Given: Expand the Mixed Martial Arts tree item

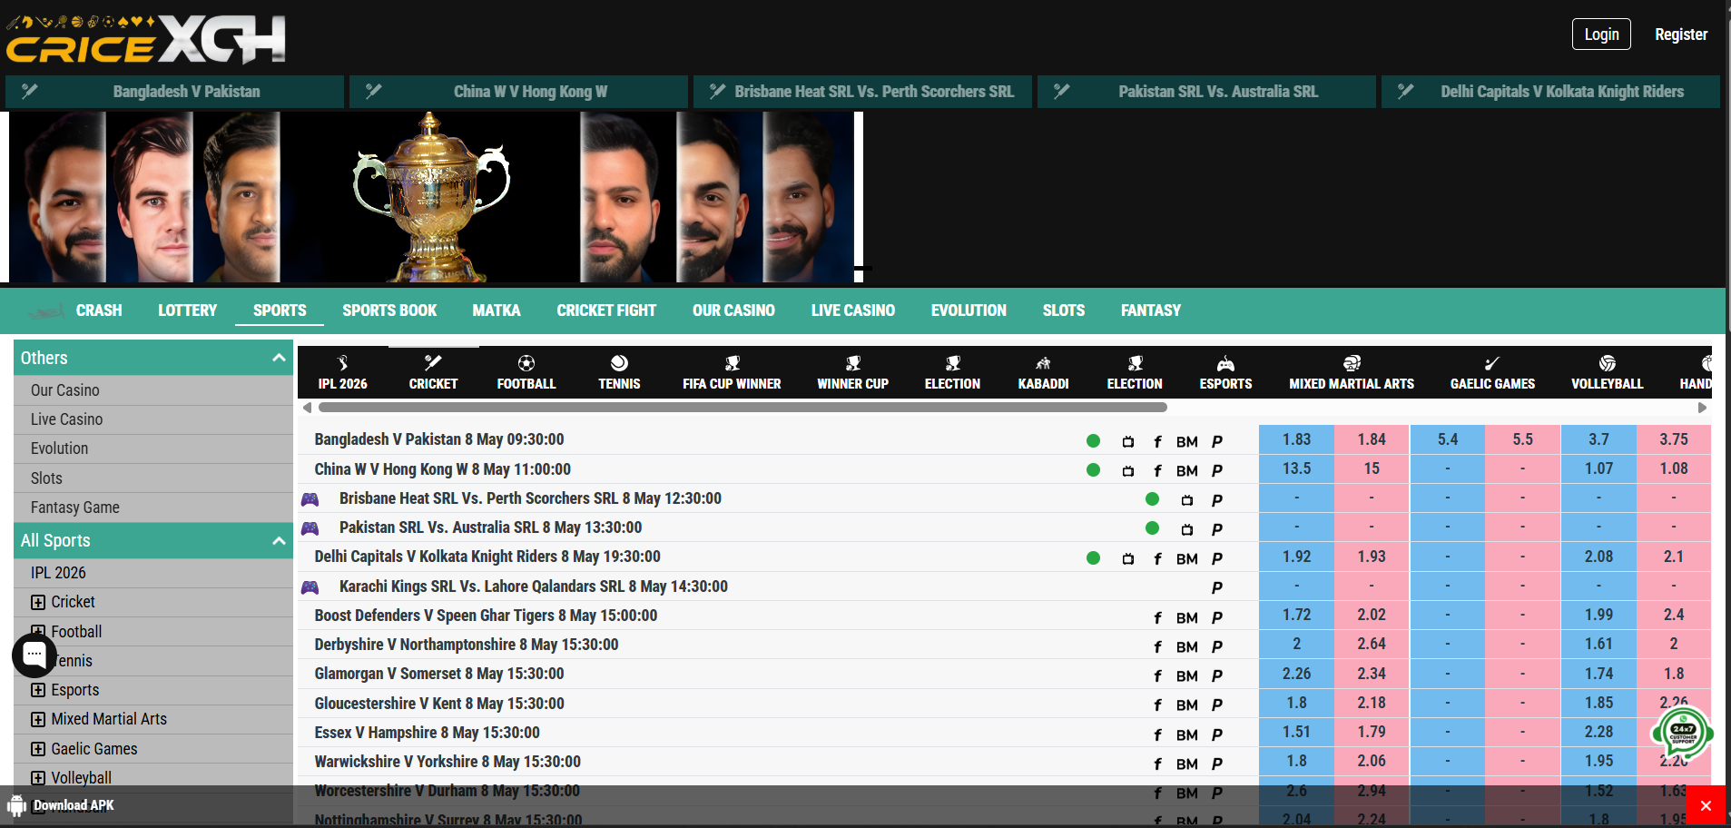Looking at the screenshot, I should pyautogui.click(x=38, y=719).
